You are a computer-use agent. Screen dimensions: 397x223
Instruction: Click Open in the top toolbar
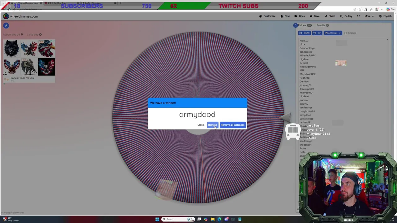pos(300,16)
